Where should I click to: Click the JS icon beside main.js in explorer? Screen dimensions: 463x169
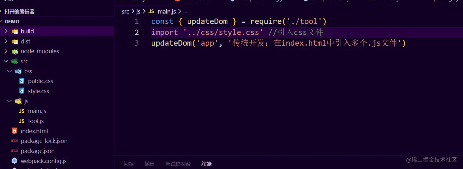coord(21,111)
